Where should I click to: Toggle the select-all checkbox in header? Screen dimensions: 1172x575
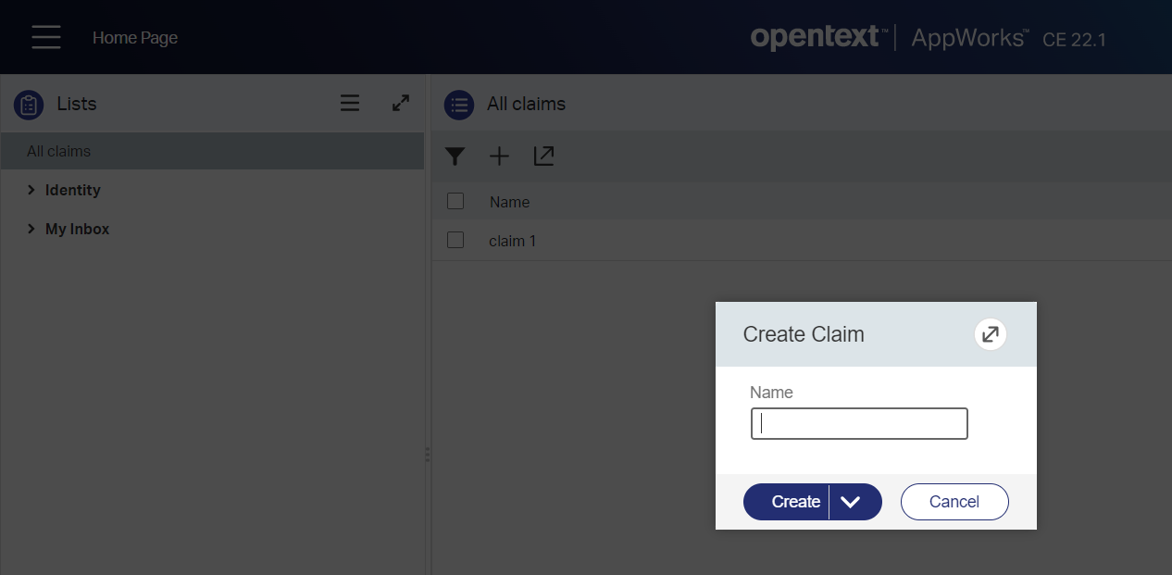coord(455,201)
